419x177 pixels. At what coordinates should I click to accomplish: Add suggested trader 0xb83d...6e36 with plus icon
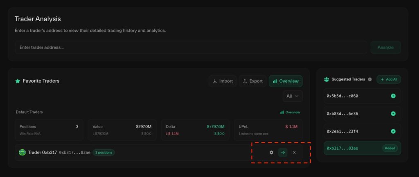(x=393, y=114)
